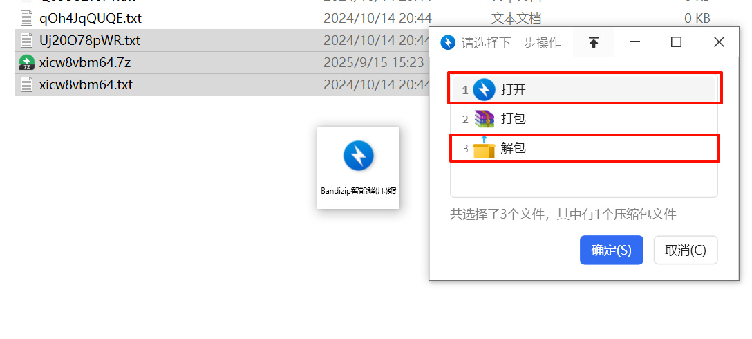
Task: Select option 1 打开 in the list
Action: point(584,90)
